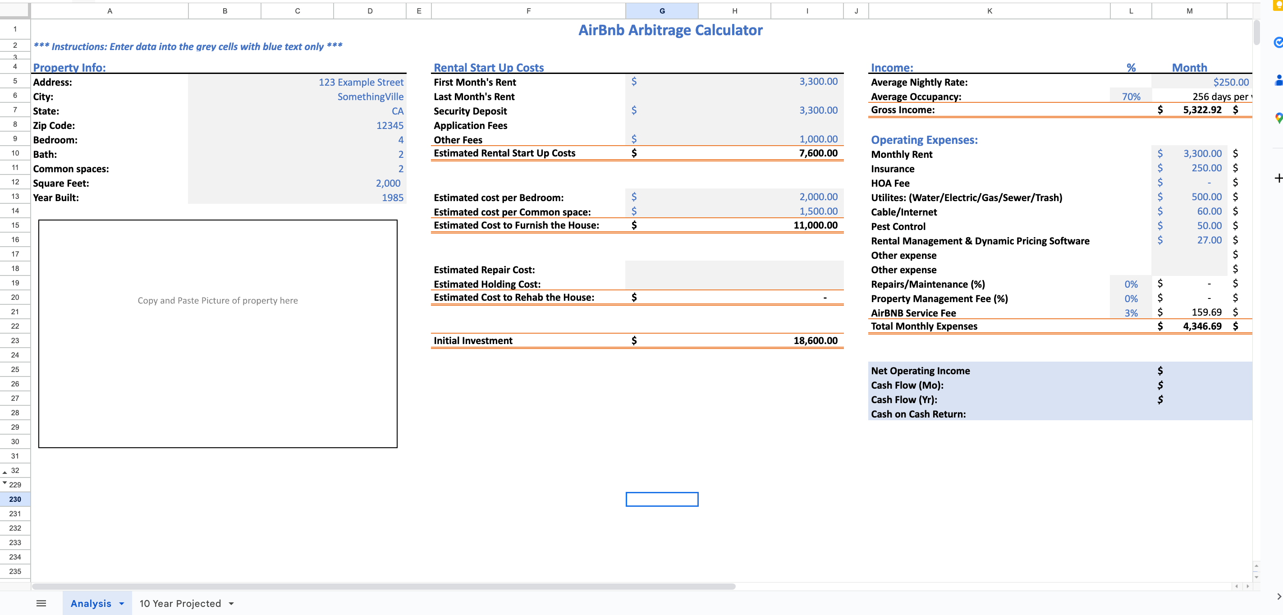The image size is (1283, 615).
Task: Open the all sheets hamburger menu
Action: tap(41, 603)
